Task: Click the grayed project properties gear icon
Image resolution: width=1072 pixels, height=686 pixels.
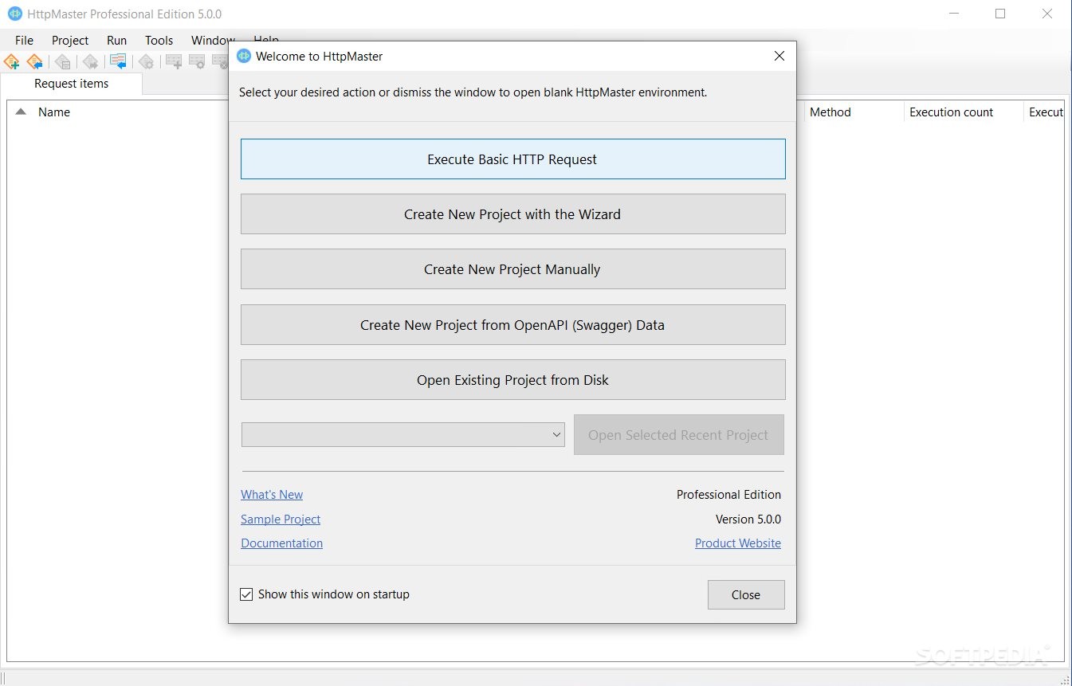Action: [146, 61]
